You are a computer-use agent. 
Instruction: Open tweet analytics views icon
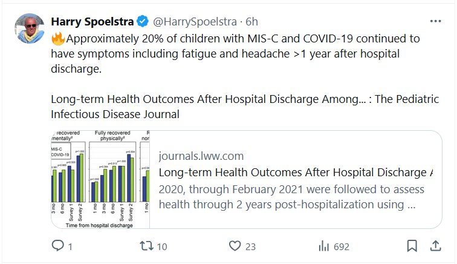[x=324, y=246]
